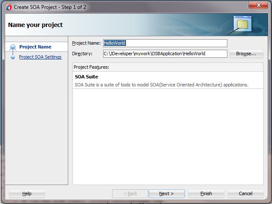
Task: Open the Browse... directory chooser
Action: [246, 54]
